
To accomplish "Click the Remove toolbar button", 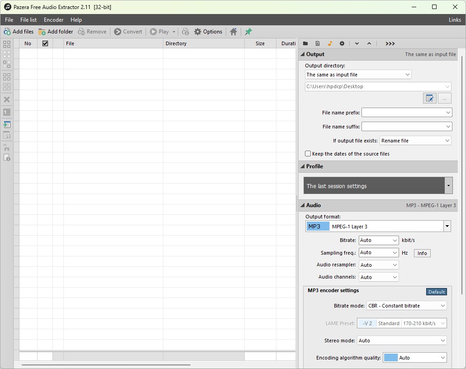I will pos(92,32).
